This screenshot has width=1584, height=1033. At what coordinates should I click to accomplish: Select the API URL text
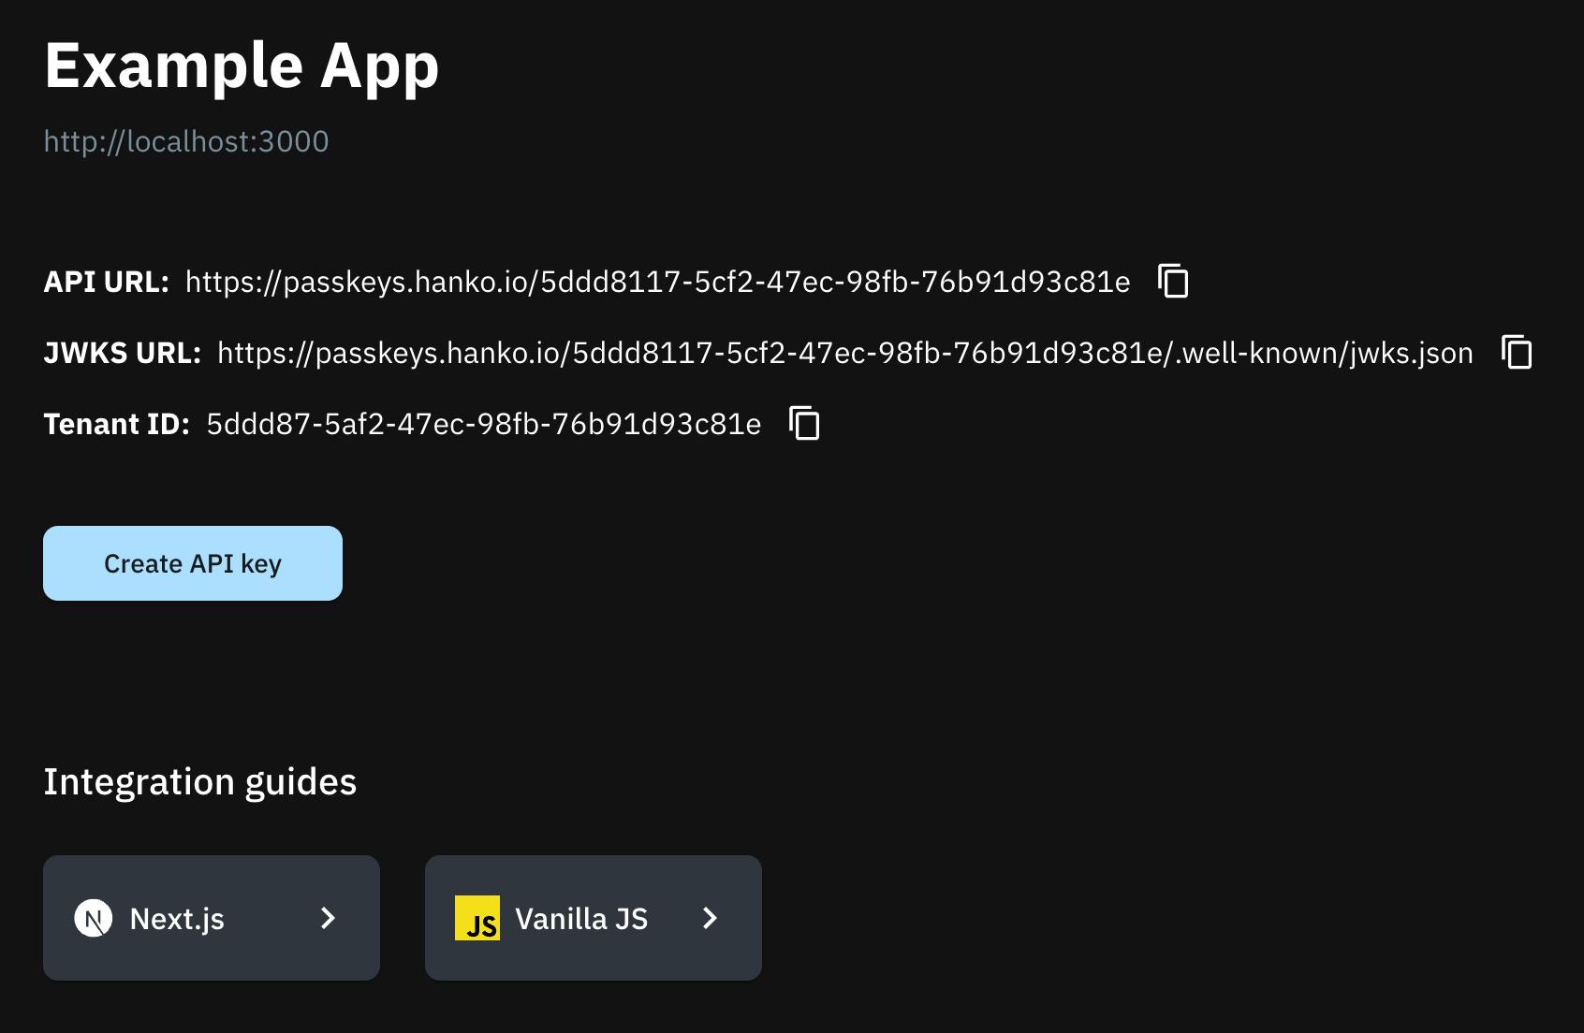(x=655, y=282)
